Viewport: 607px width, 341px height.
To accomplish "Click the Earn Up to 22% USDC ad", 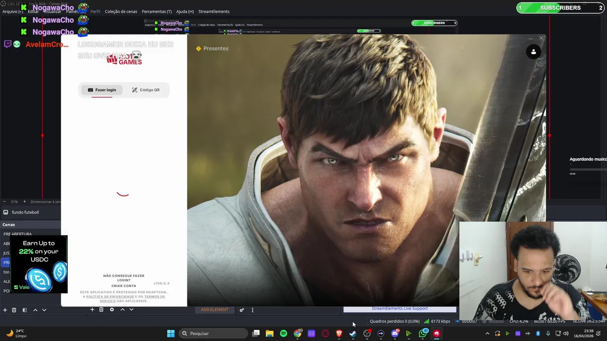I will coord(40,264).
